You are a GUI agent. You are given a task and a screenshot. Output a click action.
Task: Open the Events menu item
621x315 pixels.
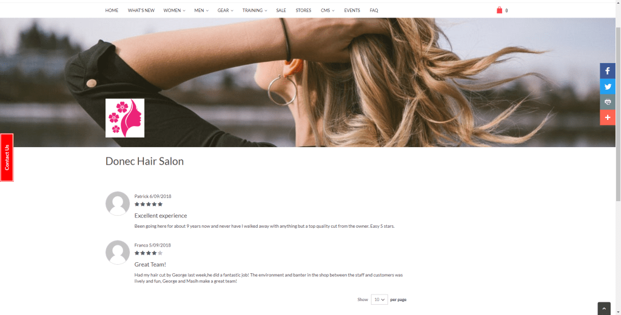click(352, 10)
